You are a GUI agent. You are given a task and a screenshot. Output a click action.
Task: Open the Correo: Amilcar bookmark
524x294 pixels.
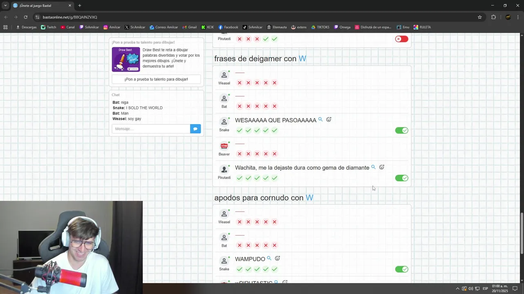point(163,27)
